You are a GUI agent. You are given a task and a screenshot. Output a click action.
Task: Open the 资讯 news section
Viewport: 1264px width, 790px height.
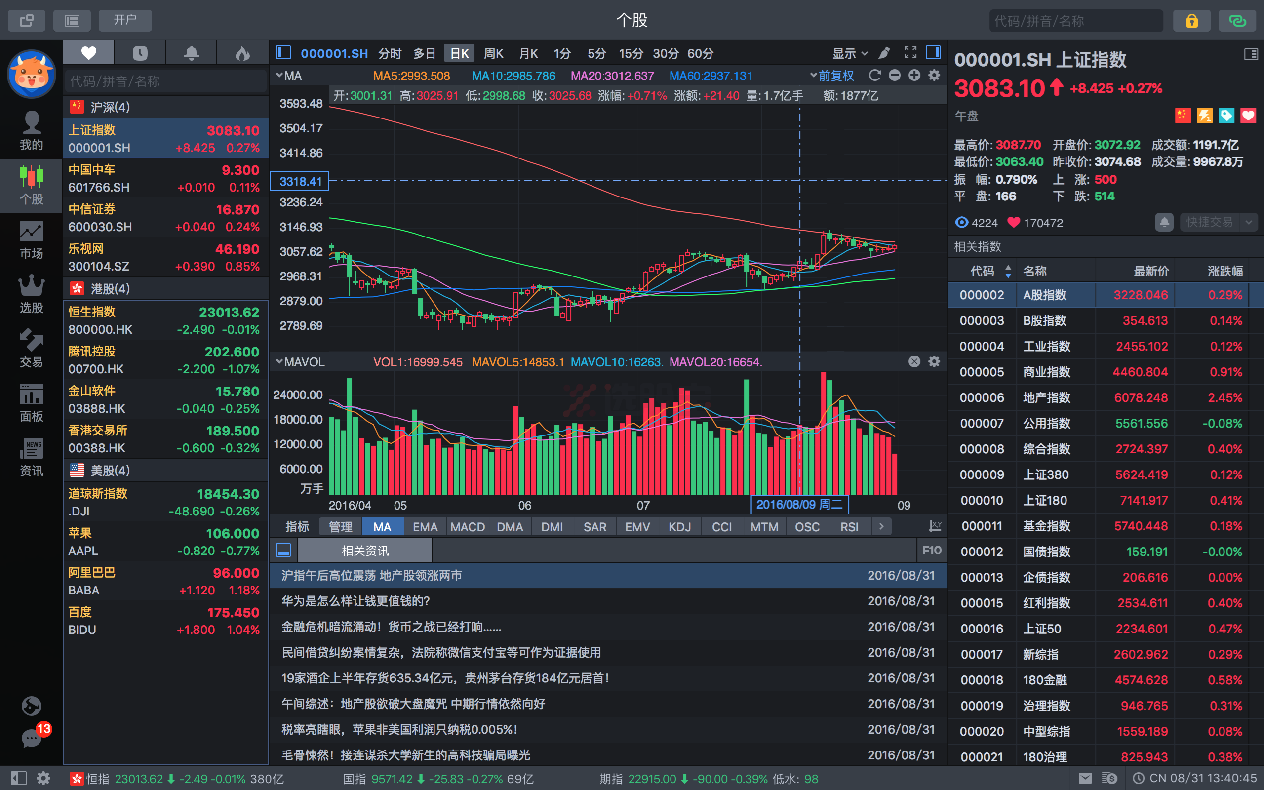31,458
